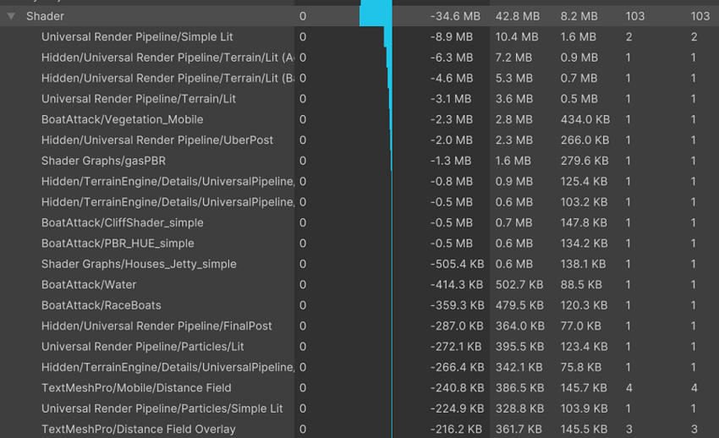Viewport: 719px width, 438px height.
Task: Select Hidden UberPost shader row
Action: 157,140
